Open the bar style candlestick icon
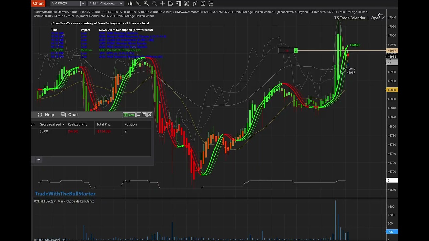The height and width of the screenshot is (241, 429). coord(130,3)
